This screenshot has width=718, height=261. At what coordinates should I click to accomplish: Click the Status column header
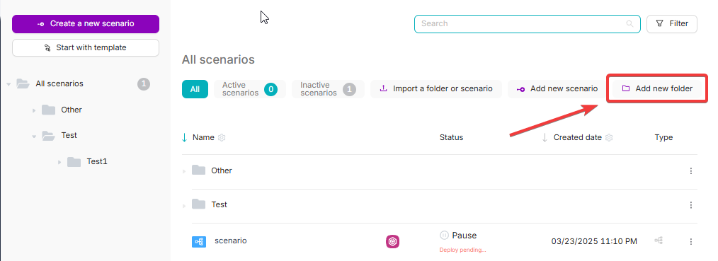tap(451, 137)
